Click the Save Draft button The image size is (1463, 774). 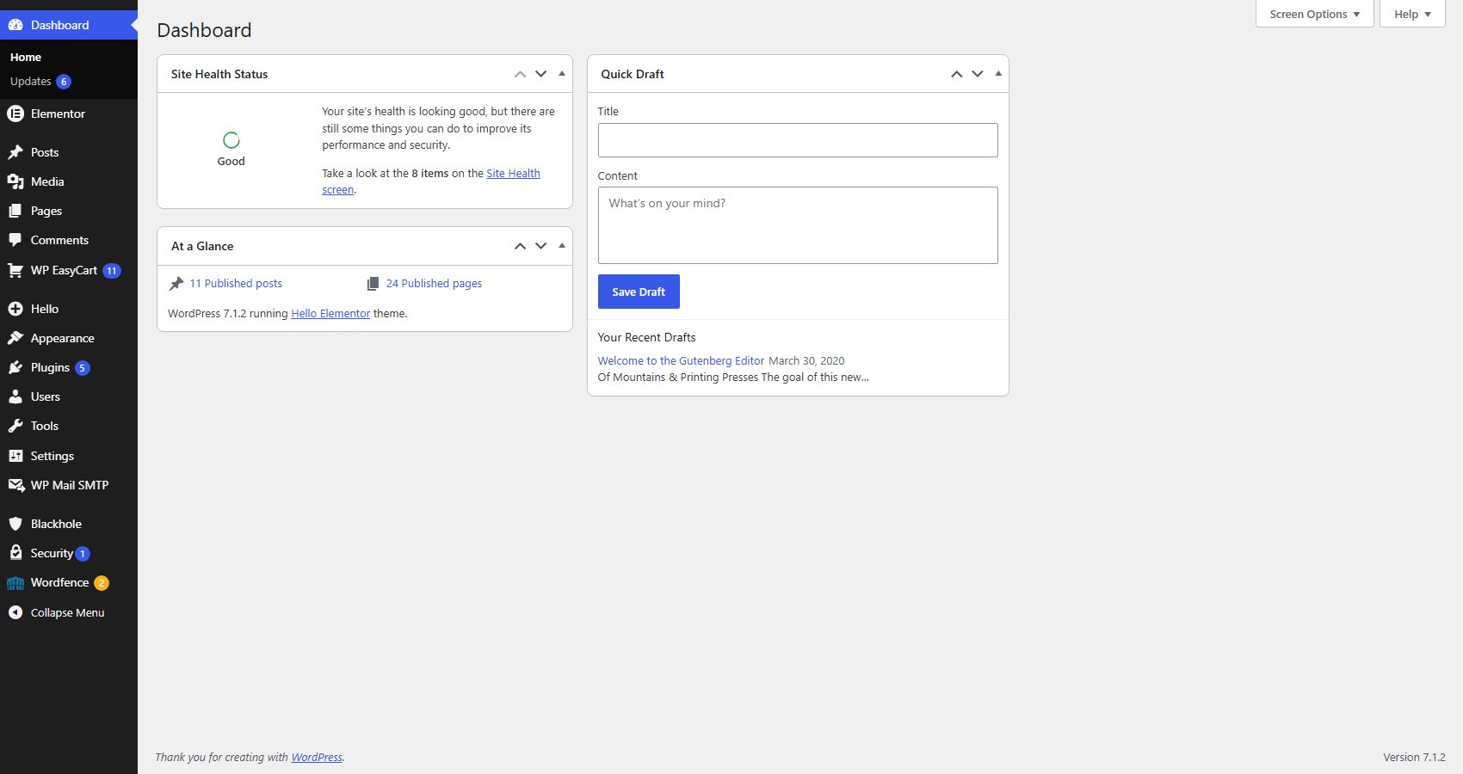pos(639,292)
